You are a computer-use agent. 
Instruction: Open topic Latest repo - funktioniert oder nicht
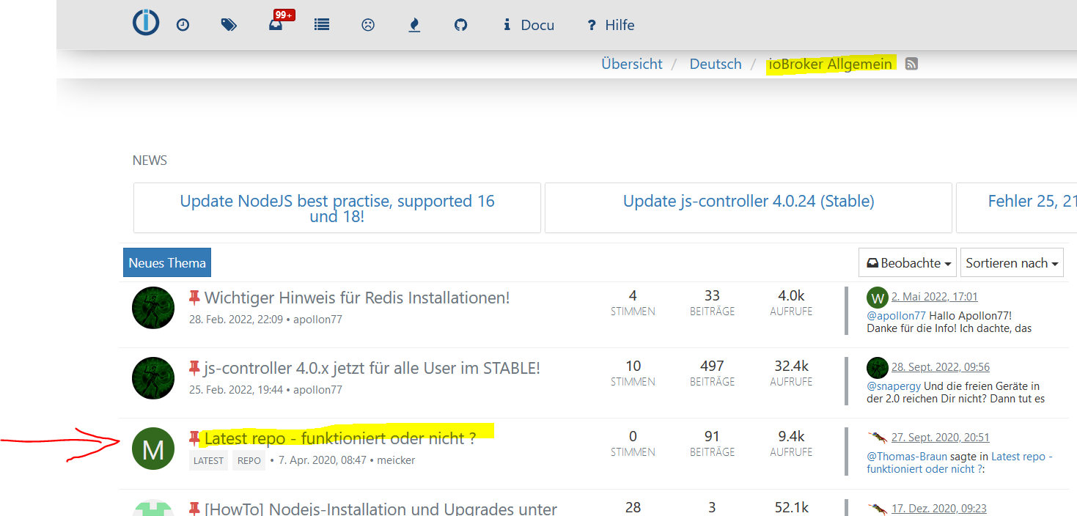340,438
